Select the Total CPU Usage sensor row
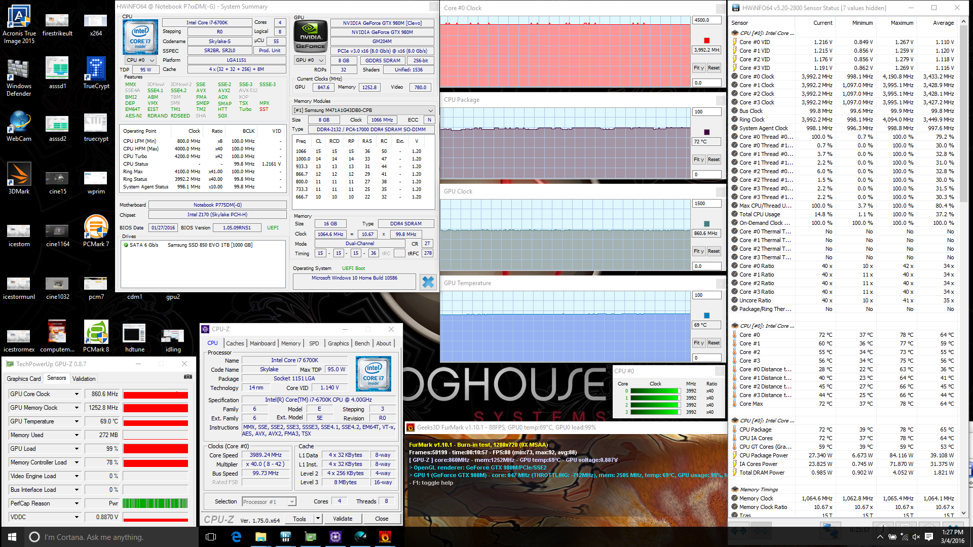The width and height of the screenshot is (973, 547). (844, 214)
